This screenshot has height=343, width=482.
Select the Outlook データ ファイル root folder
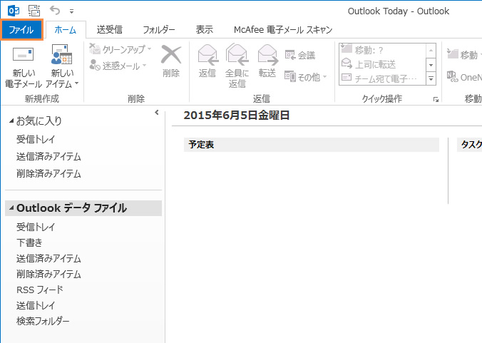tap(83, 208)
